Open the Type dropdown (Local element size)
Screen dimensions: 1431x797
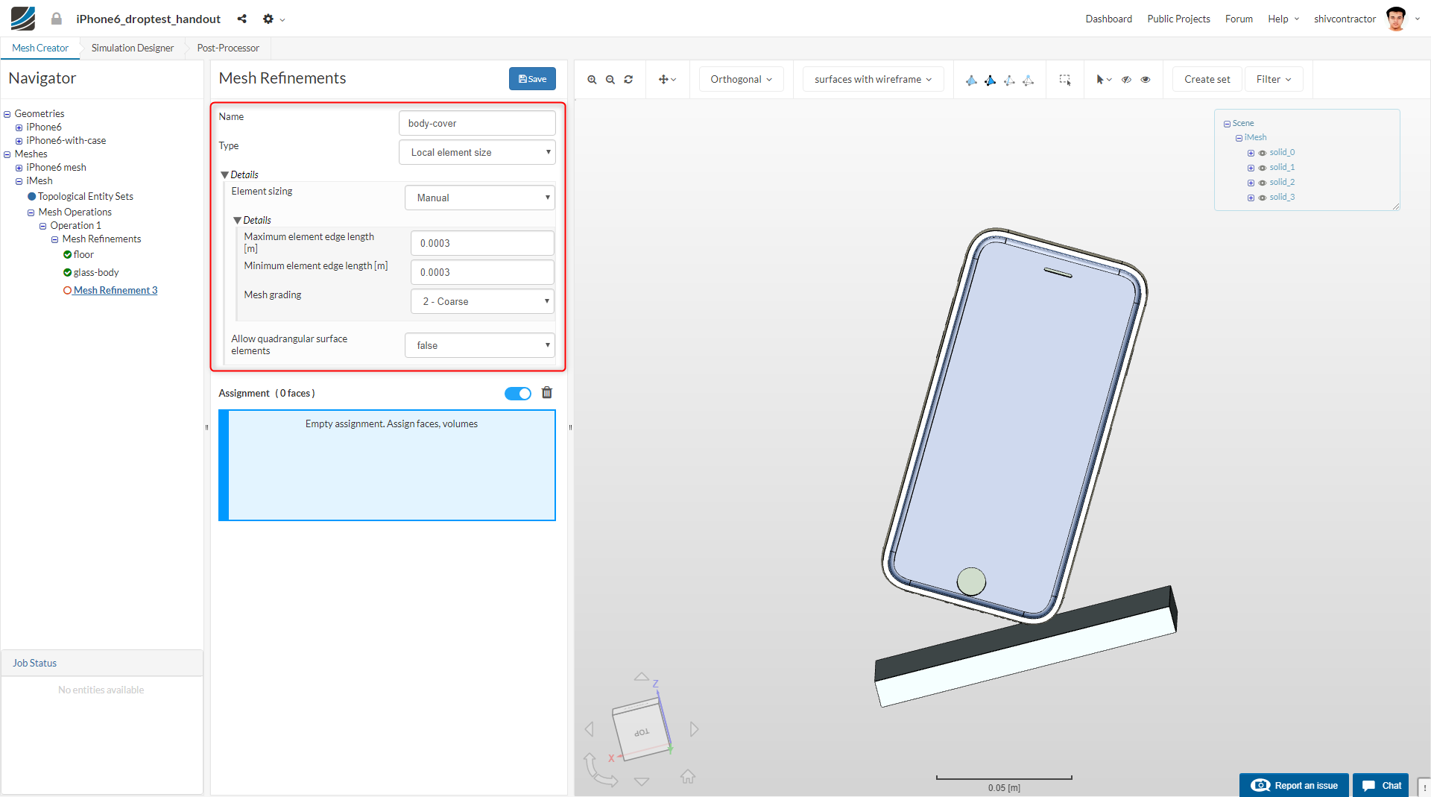pos(477,152)
